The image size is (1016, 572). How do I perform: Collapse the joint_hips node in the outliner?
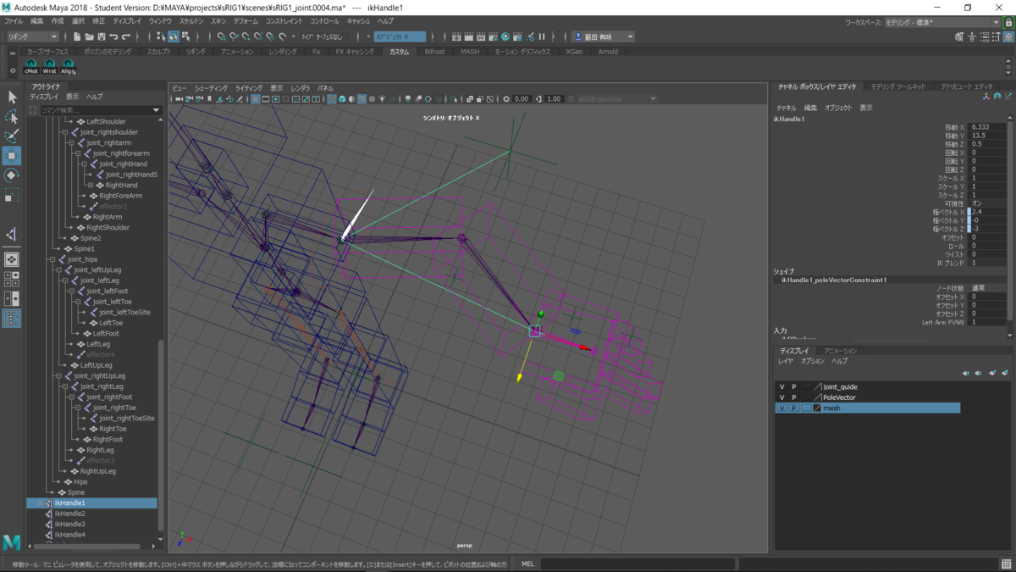point(52,259)
